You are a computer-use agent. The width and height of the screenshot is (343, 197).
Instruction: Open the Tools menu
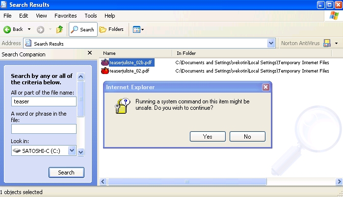91,16
